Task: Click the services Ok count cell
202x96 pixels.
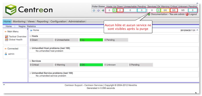Action: pos(159,10)
